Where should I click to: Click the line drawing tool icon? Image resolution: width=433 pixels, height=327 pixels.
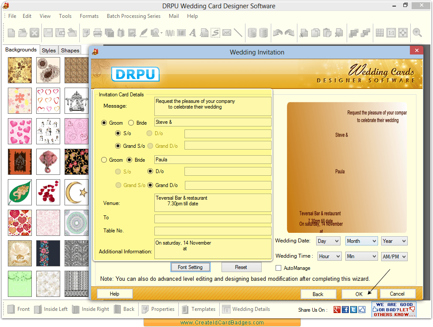238,33
